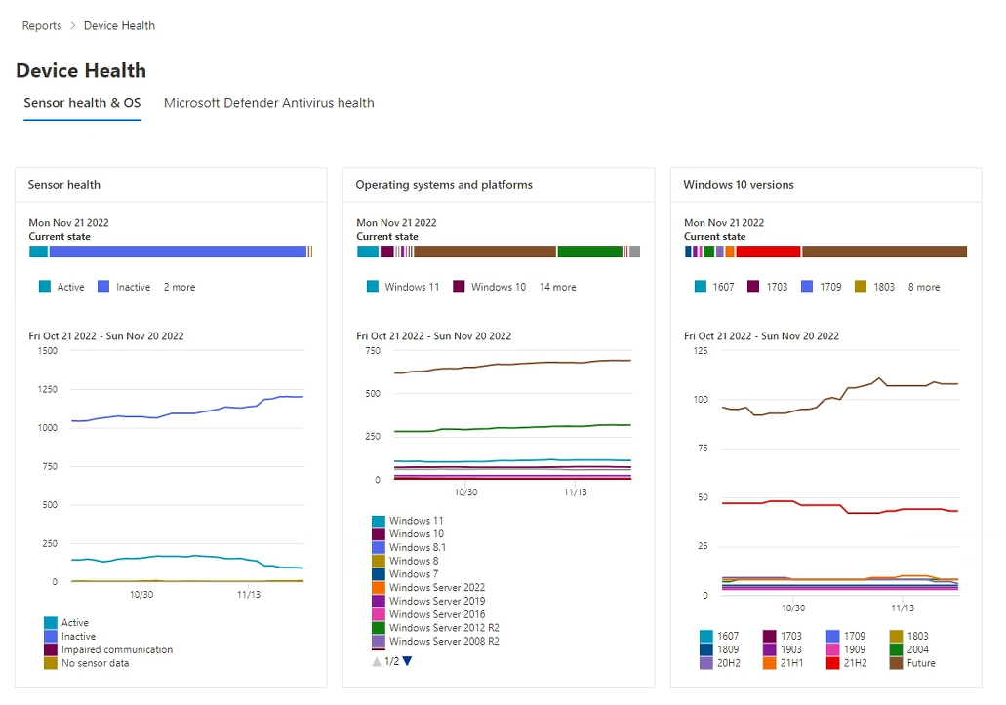Click the Inactive segment in Sensor health bar
The width and height of the screenshot is (1006, 705).
click(x=178, y=252)
